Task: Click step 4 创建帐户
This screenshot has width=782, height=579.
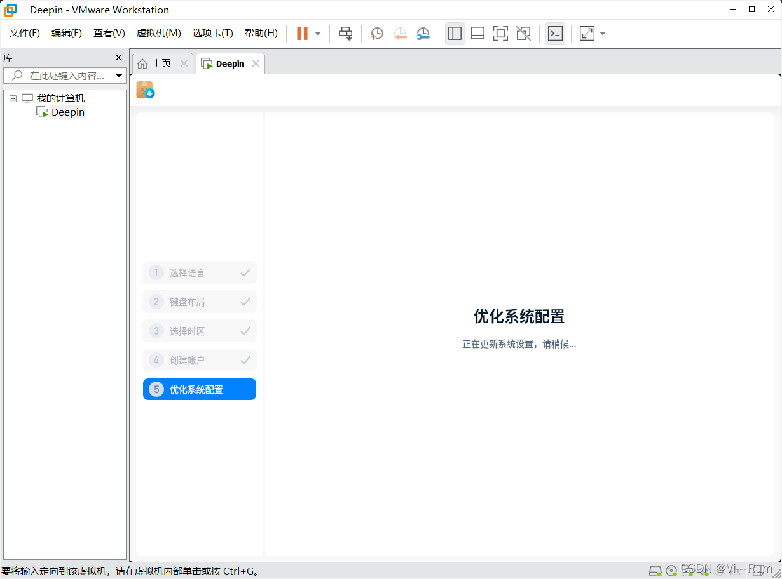Action: point(200,360)
